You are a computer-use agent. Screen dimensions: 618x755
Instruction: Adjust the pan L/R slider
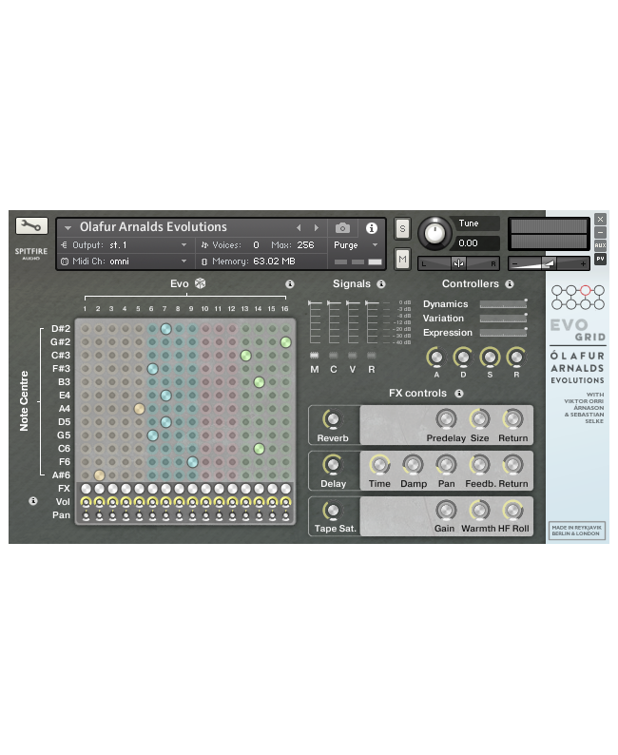click(x=458, y=263)
